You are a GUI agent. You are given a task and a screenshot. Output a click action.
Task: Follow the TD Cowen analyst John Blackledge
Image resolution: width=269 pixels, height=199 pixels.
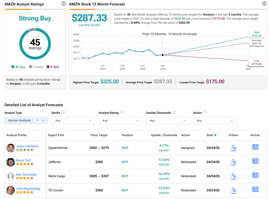233,190
